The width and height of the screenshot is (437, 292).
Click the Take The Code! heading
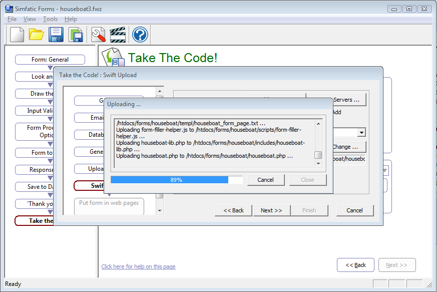point(173,58)
